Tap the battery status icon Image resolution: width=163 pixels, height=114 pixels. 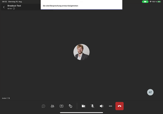click(x=159, y=2)
